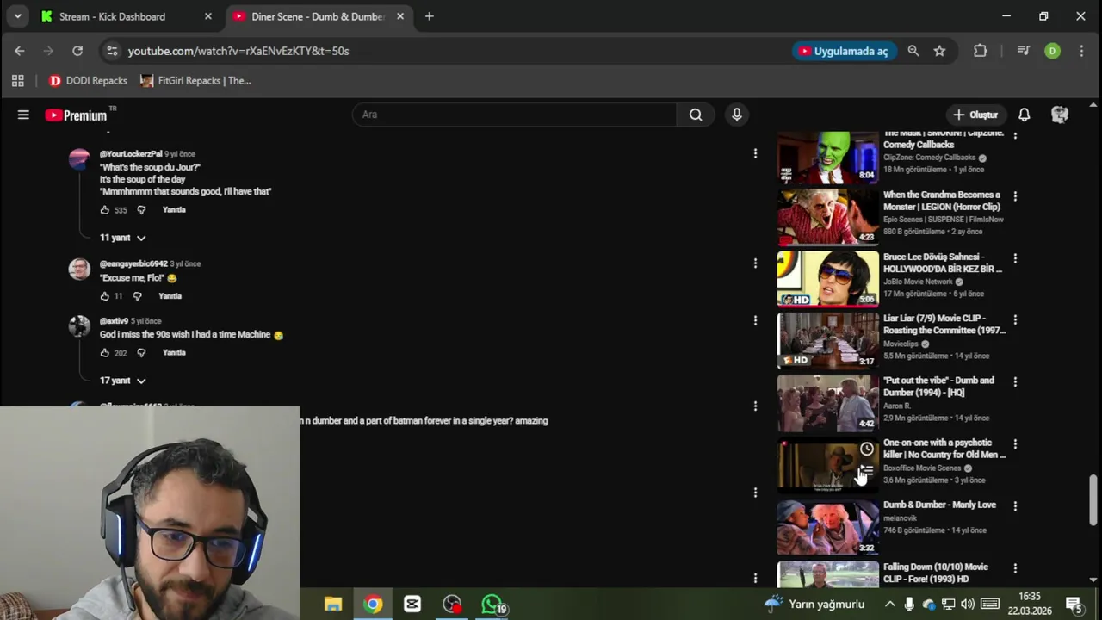Click Uygulamada aç button
This screenshot has width=1102, height=620.
[x=844, y=51]
